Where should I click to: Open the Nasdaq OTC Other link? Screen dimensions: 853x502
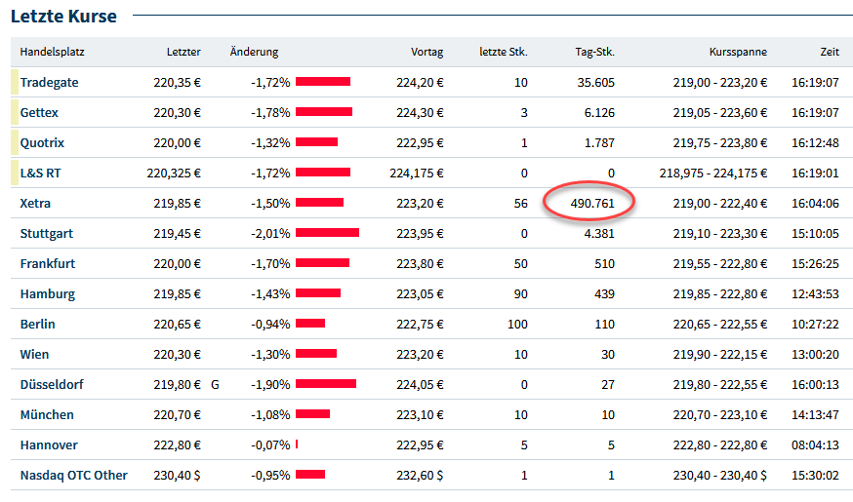click(x=74, y=476)
